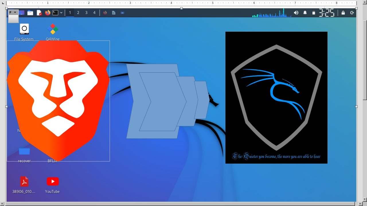Open the file manager panel launcher
367x206 pixels.
click(30, 13)
